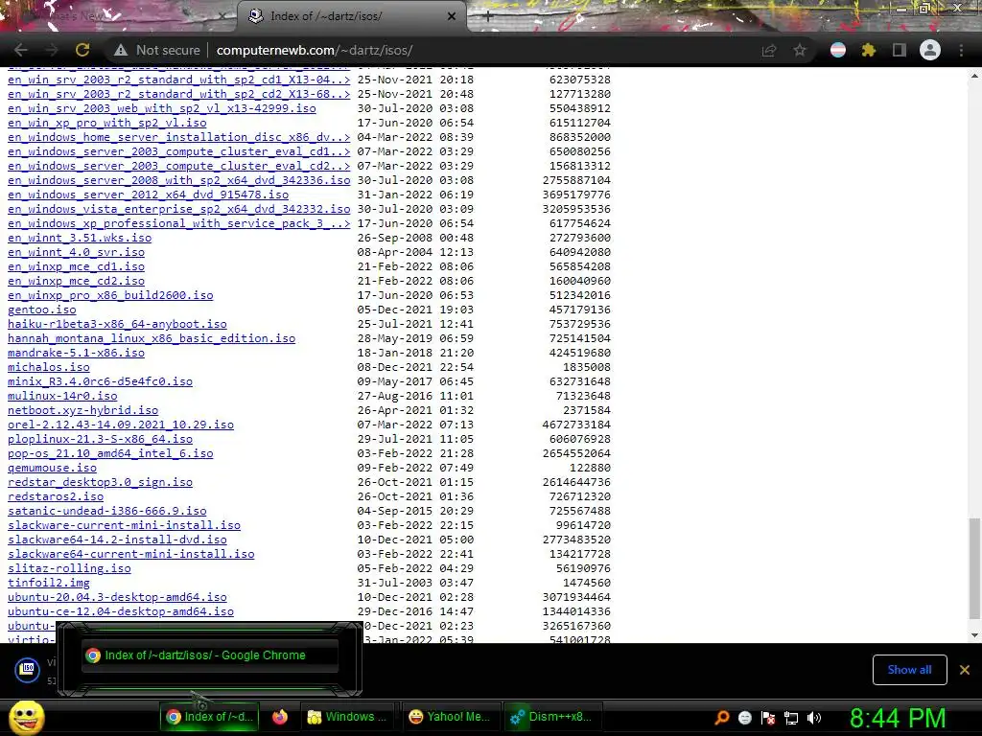Click the orange magnifier tray icon
982x736 pixels.
coord(722,718)
